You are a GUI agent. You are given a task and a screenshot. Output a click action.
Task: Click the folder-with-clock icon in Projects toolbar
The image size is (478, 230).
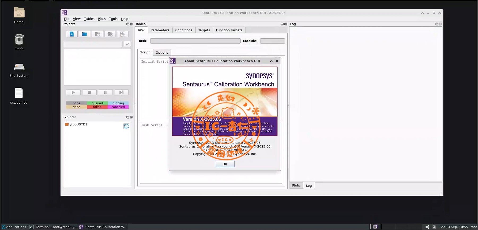[x=97, y=34]
